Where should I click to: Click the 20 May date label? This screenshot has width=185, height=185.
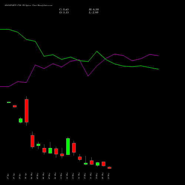pyautogui.click(x=102, y=176)
